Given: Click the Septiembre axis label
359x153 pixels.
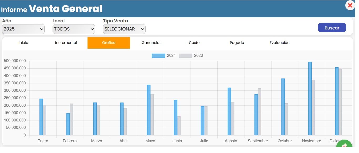Looking at the screenshot, I should (258, 141).
